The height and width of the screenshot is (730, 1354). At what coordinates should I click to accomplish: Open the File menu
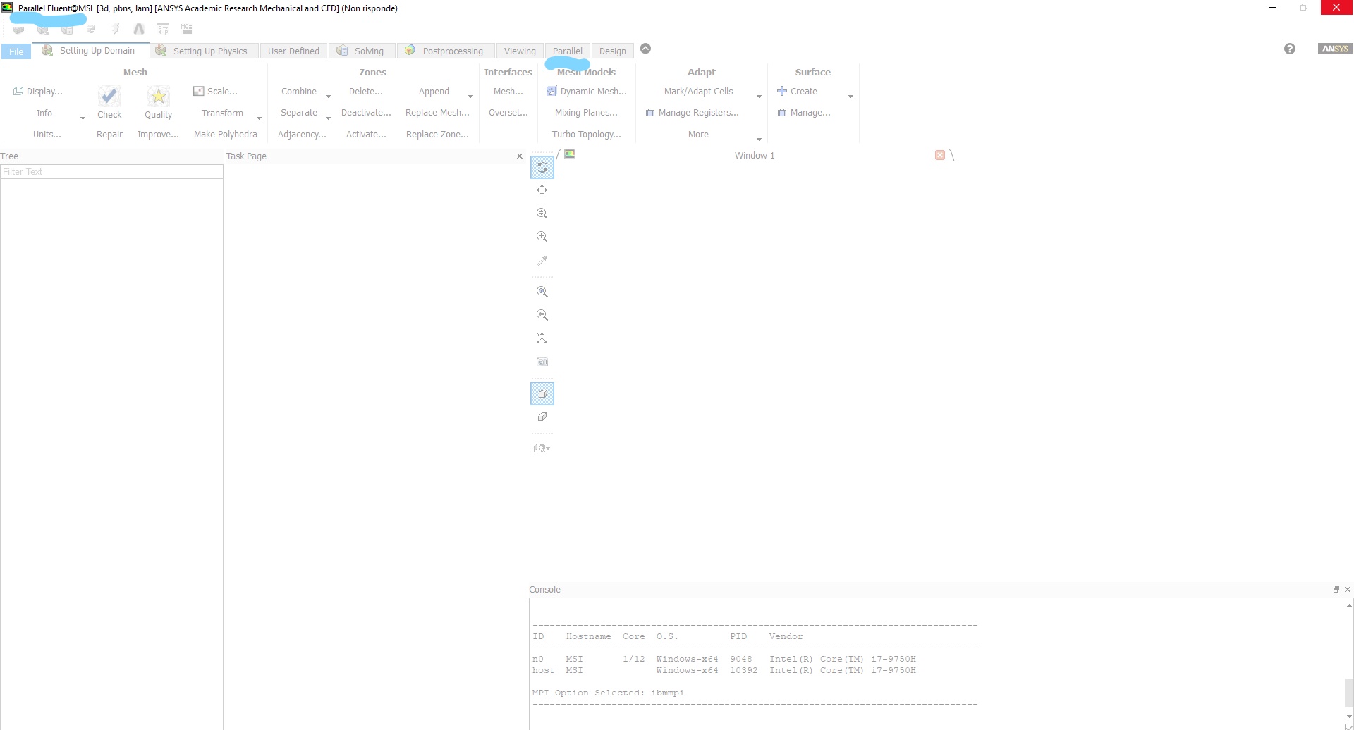pos(16,51)
